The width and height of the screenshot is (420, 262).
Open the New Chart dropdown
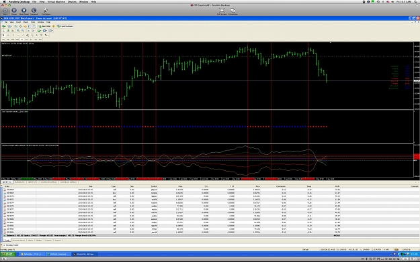(4, 26)
